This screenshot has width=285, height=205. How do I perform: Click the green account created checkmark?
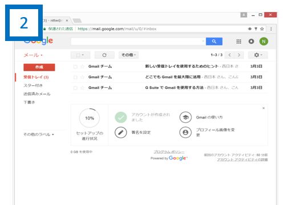[121, 117]
